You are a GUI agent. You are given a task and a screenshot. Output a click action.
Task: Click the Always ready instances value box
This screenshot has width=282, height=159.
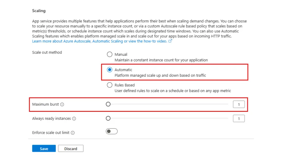click(x=239, y=119)
